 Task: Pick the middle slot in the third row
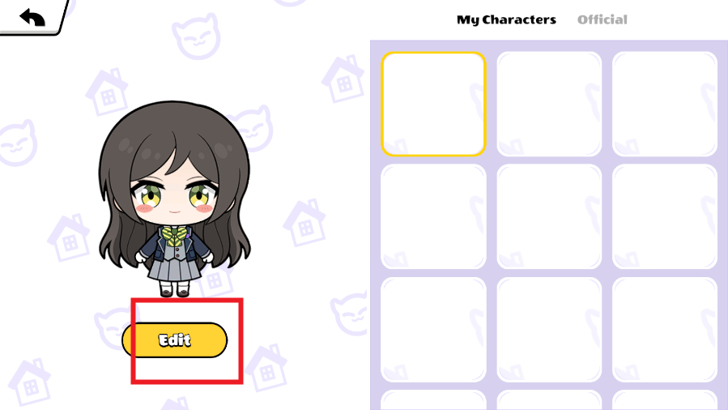click(x=549, y=330)
